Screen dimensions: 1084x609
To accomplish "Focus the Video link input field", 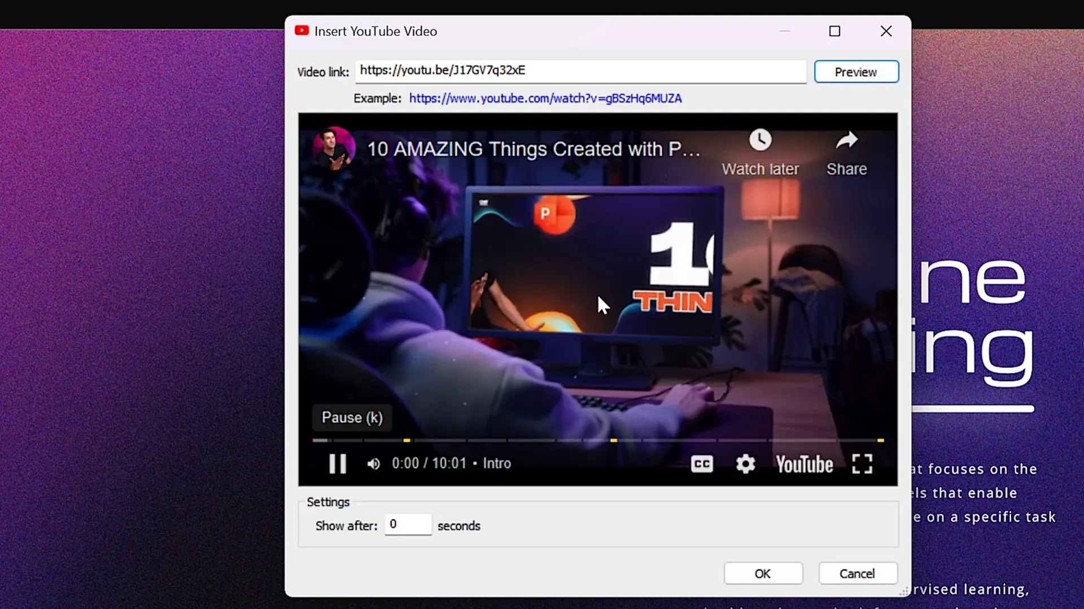I will (x=581, y=71).
